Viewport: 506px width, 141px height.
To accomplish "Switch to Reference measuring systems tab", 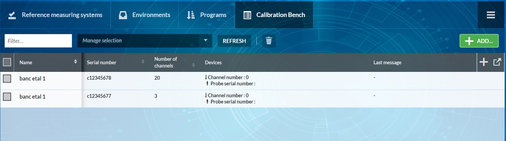I will point(56,15).
